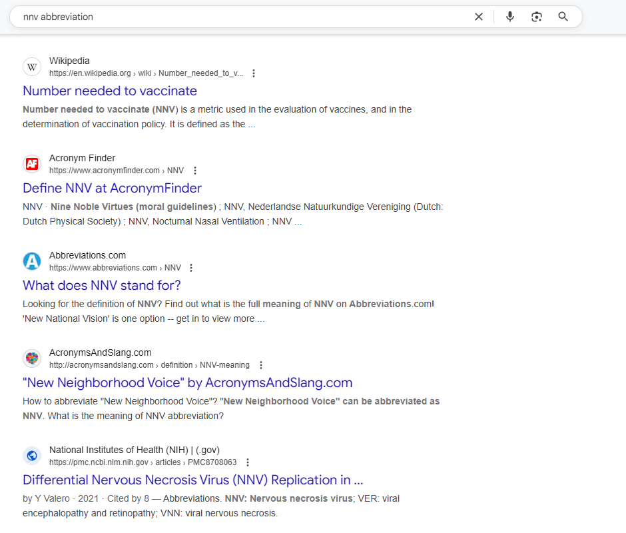Click the magnifying glass search button

563,17
